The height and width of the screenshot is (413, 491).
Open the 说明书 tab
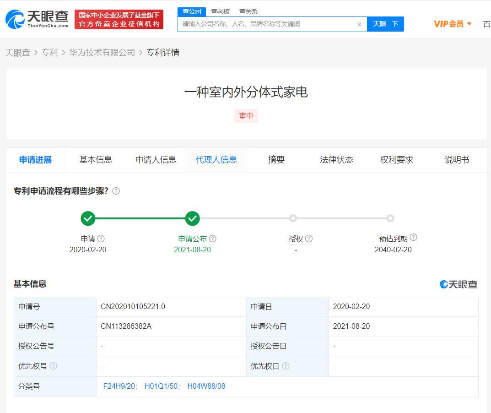(457, 160)
